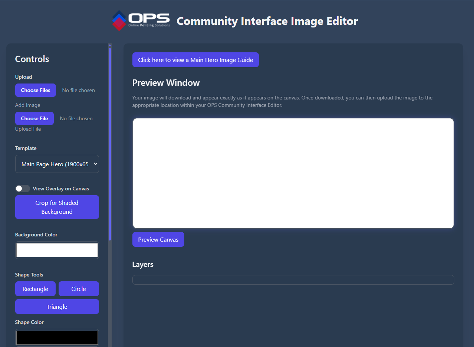This screenshot has height=347, width=474.
Task: Open the Template dropdown
Action: pos(57,164)
